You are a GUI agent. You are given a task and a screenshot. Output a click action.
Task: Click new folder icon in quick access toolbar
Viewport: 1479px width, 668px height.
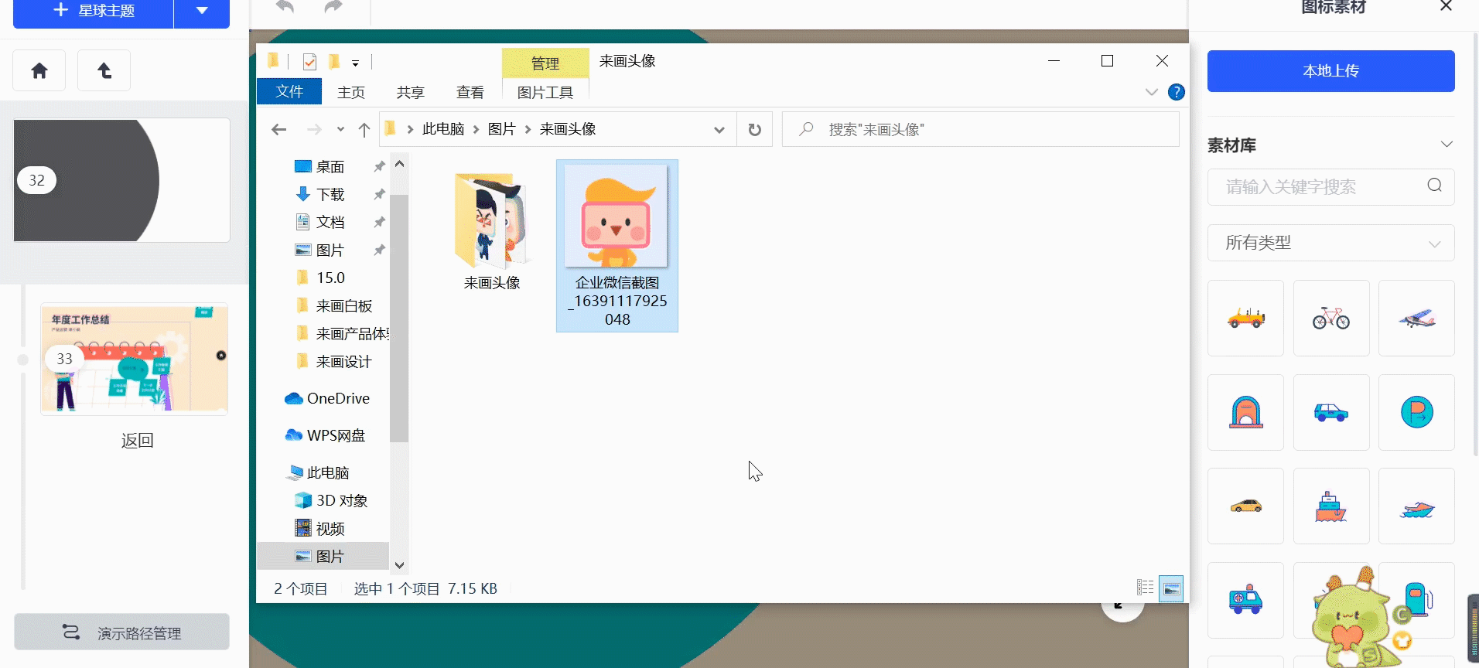tap(334, 61)
